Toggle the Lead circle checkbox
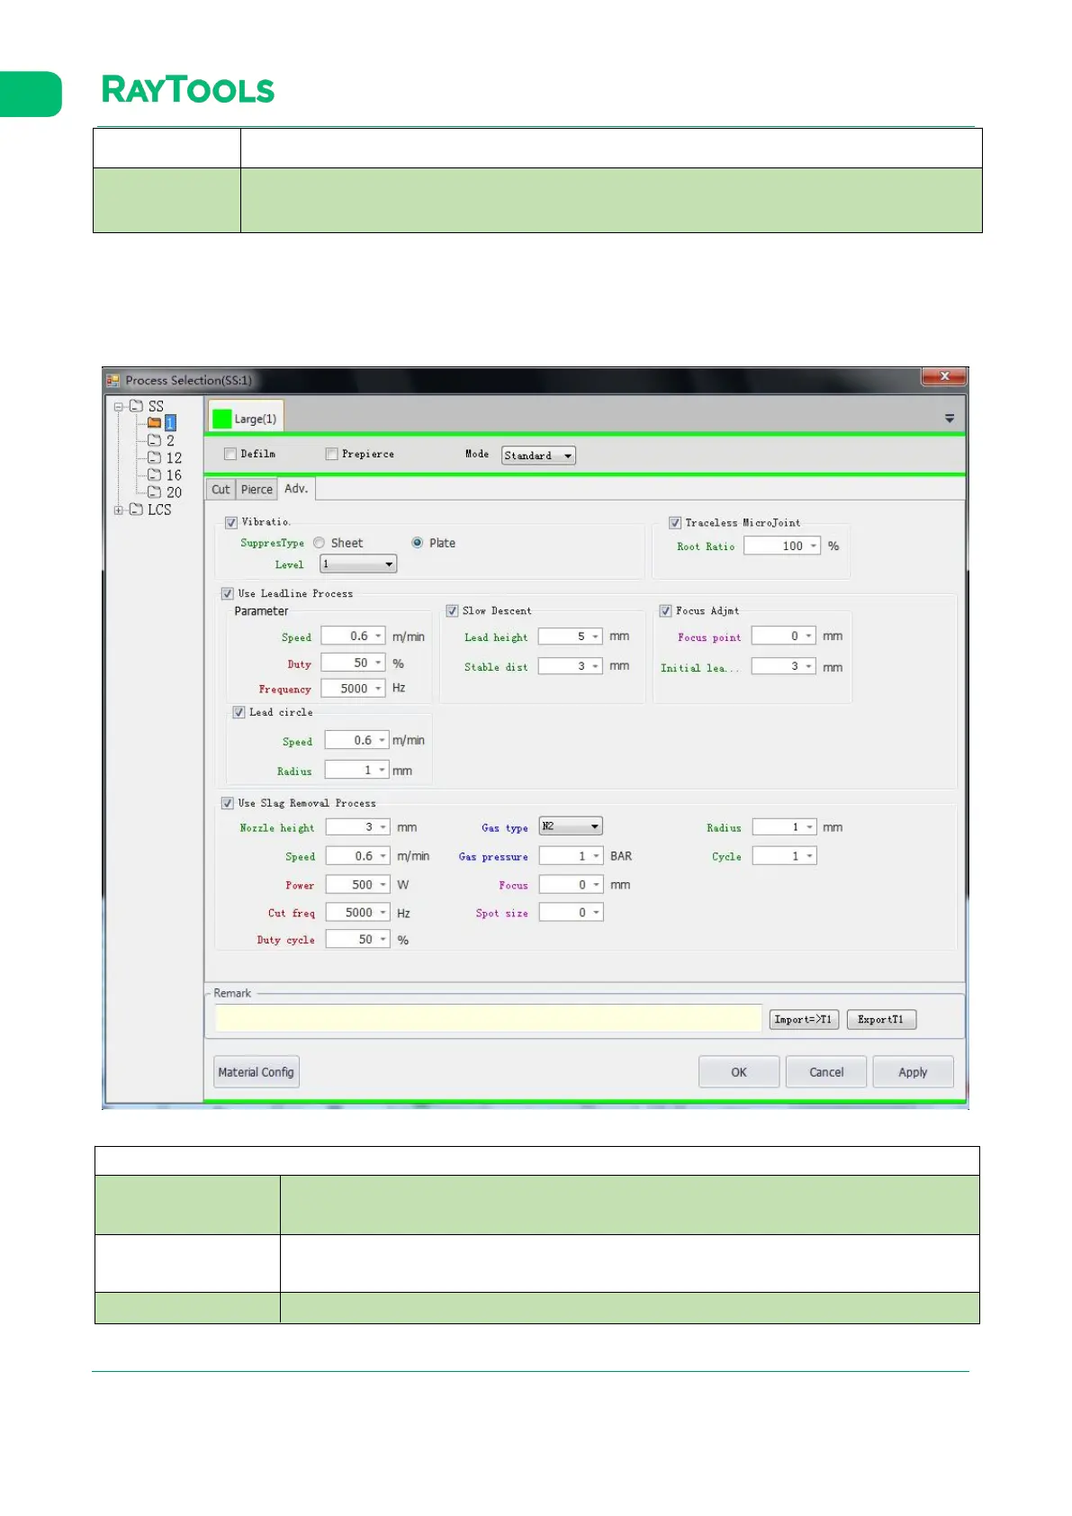 click(239, 712)
